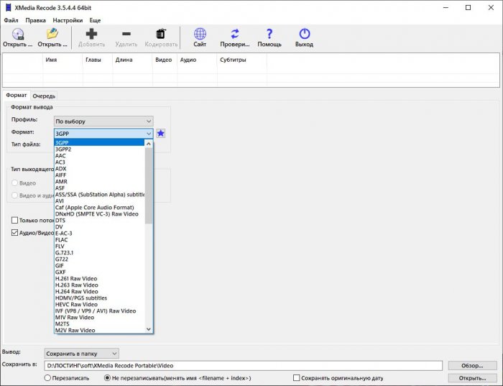Screen dimensions: 503x386
Task: Select 3GPP2 in the format list
Action: (99, 150)
